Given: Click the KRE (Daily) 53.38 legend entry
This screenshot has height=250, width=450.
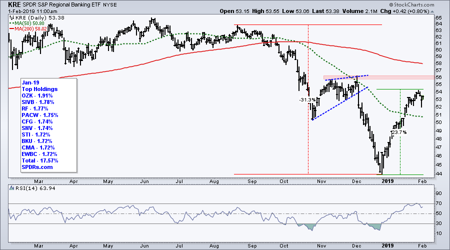Looking at the screenshot, I should click(x=40, y=18).
